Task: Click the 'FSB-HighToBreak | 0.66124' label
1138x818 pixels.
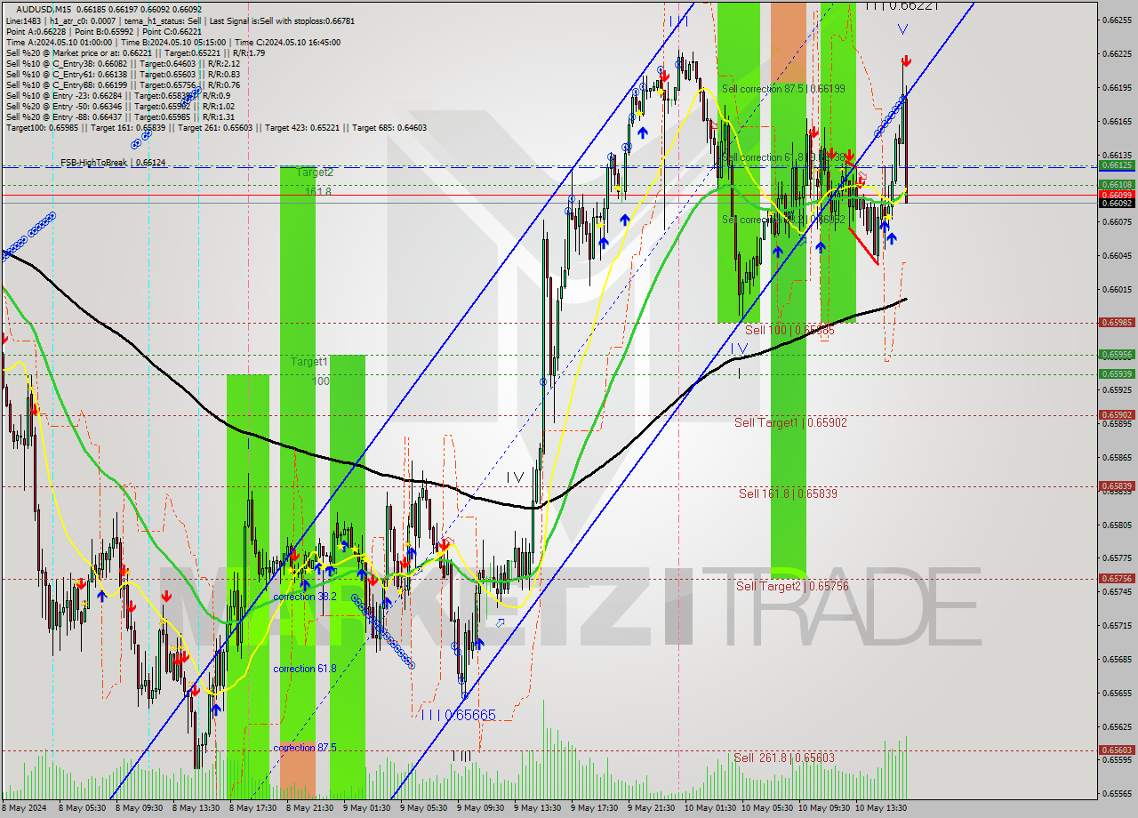Action: tap(113, 163)
